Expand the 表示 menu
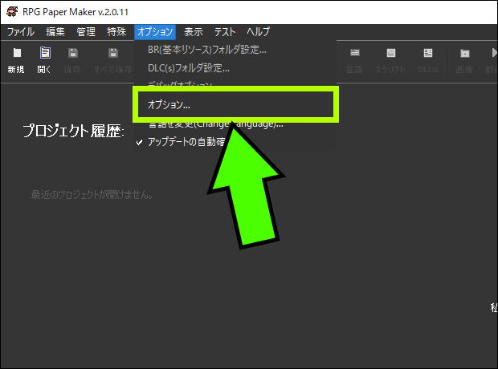 coord(194,32)
